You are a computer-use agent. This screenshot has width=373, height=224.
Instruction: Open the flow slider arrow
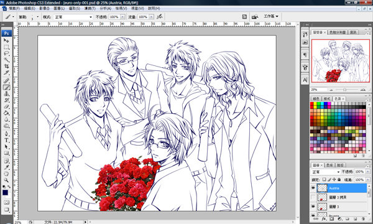151,17
